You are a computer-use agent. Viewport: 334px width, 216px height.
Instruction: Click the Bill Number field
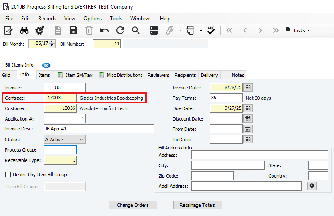pos(107,44)
